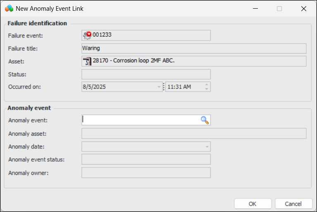Click the Anomaly date: label
Screen dimensions: 317x212
click(x=26, y=147)
